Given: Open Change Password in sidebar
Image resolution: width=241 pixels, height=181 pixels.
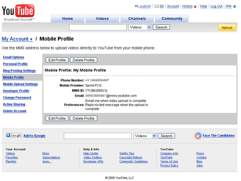Looking at the screenshot, I should [x=17, y=98].
